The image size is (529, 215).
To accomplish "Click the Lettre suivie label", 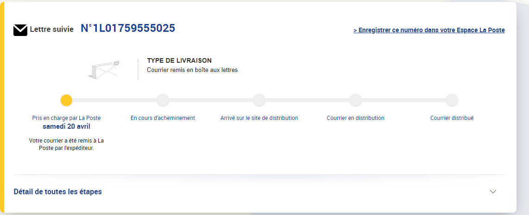I will (51, 30).
